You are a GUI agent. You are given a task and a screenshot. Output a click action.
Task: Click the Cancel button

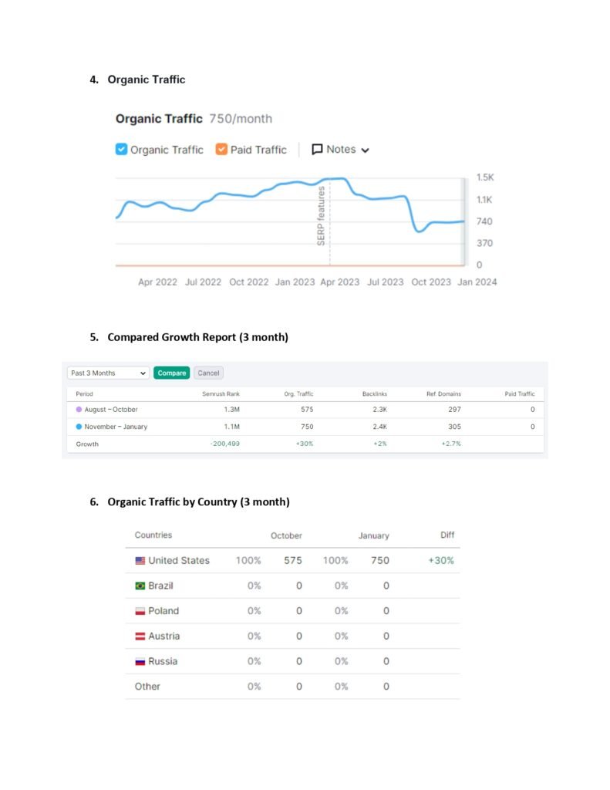(x=208, y=373)
